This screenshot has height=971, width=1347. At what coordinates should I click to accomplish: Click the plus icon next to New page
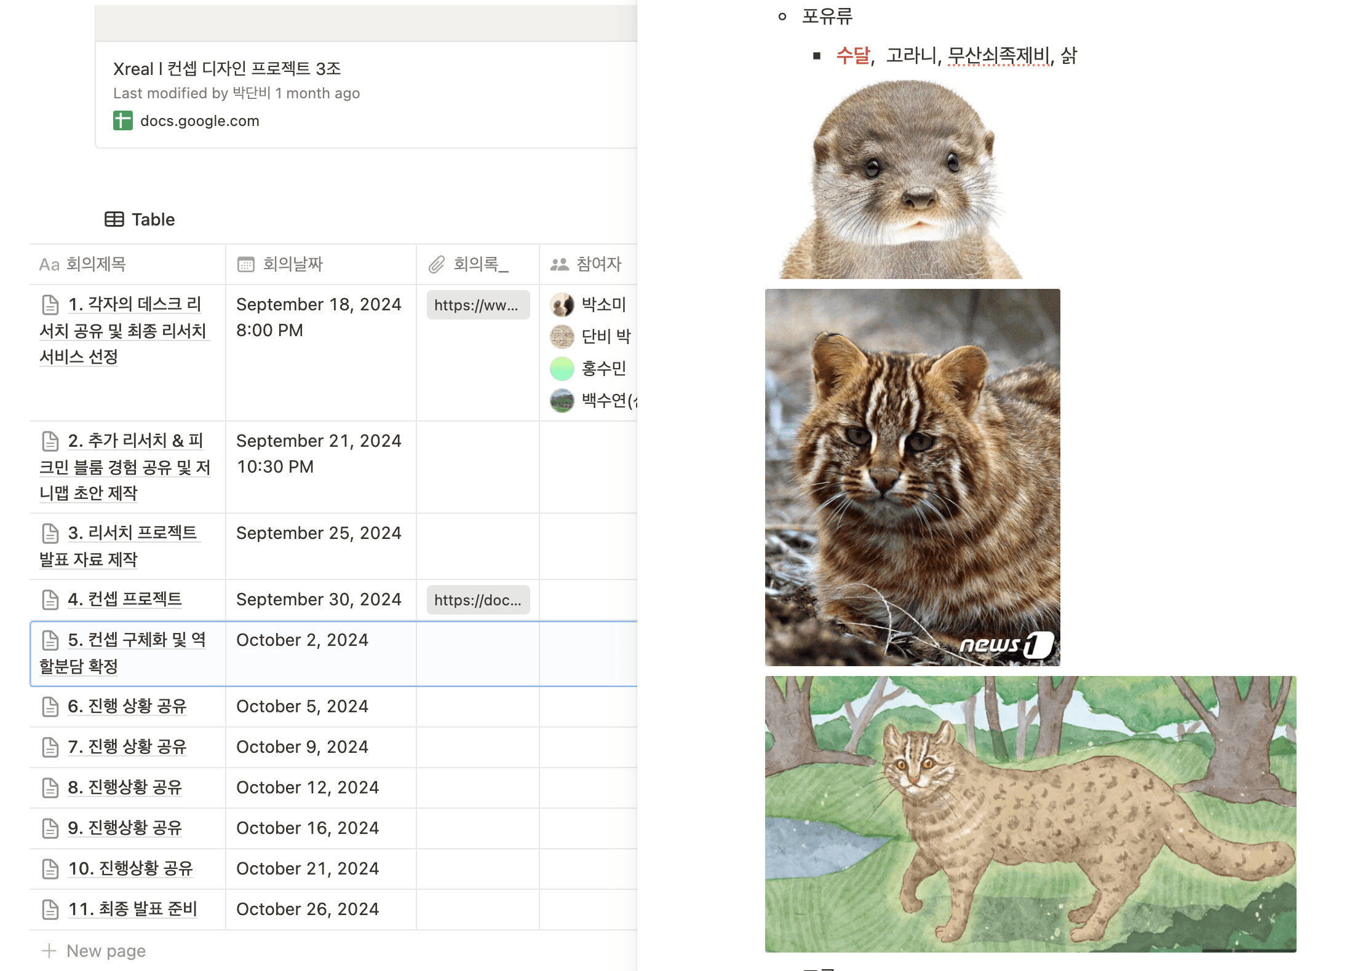[x=49, y=951]
